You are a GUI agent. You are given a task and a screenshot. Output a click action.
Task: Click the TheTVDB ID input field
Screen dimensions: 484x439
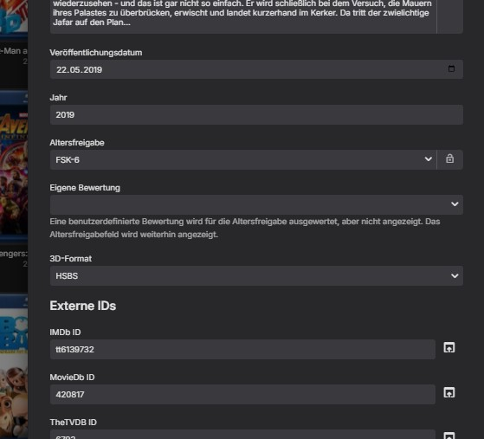[x=242, y=435]
